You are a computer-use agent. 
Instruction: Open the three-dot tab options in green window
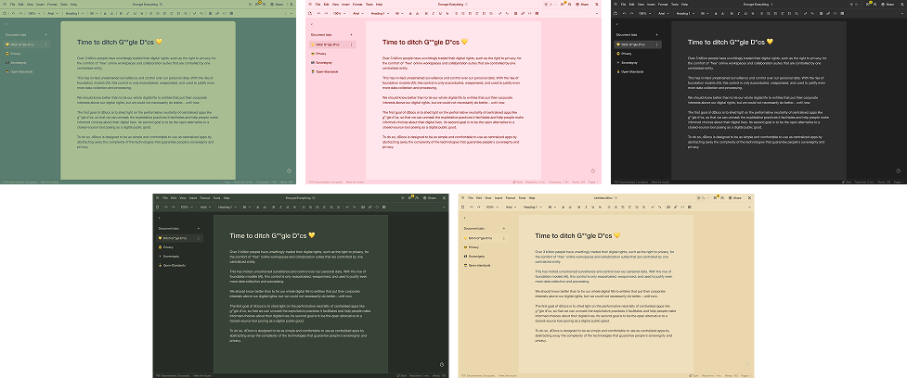point(45,44)
